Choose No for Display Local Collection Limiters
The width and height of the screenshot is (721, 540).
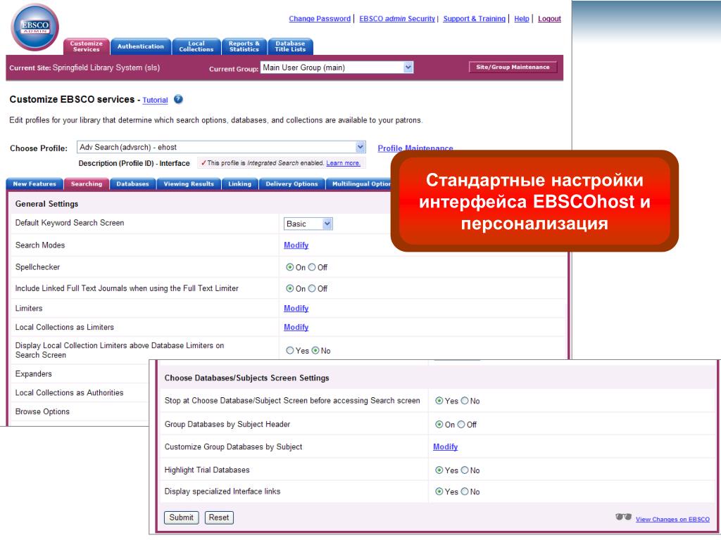pyautogui.click(x=315, y=350)
